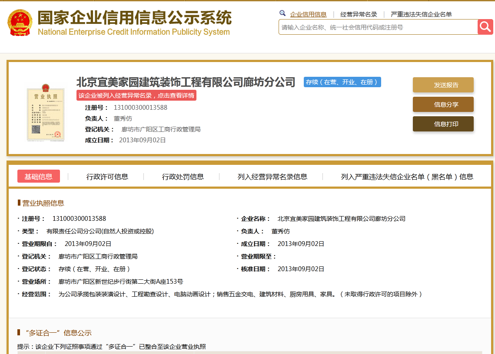
Task: Click the 登记状态 value 存续（在营、开业、在册）
Action: pyautogui.click(x=94, y=269)
